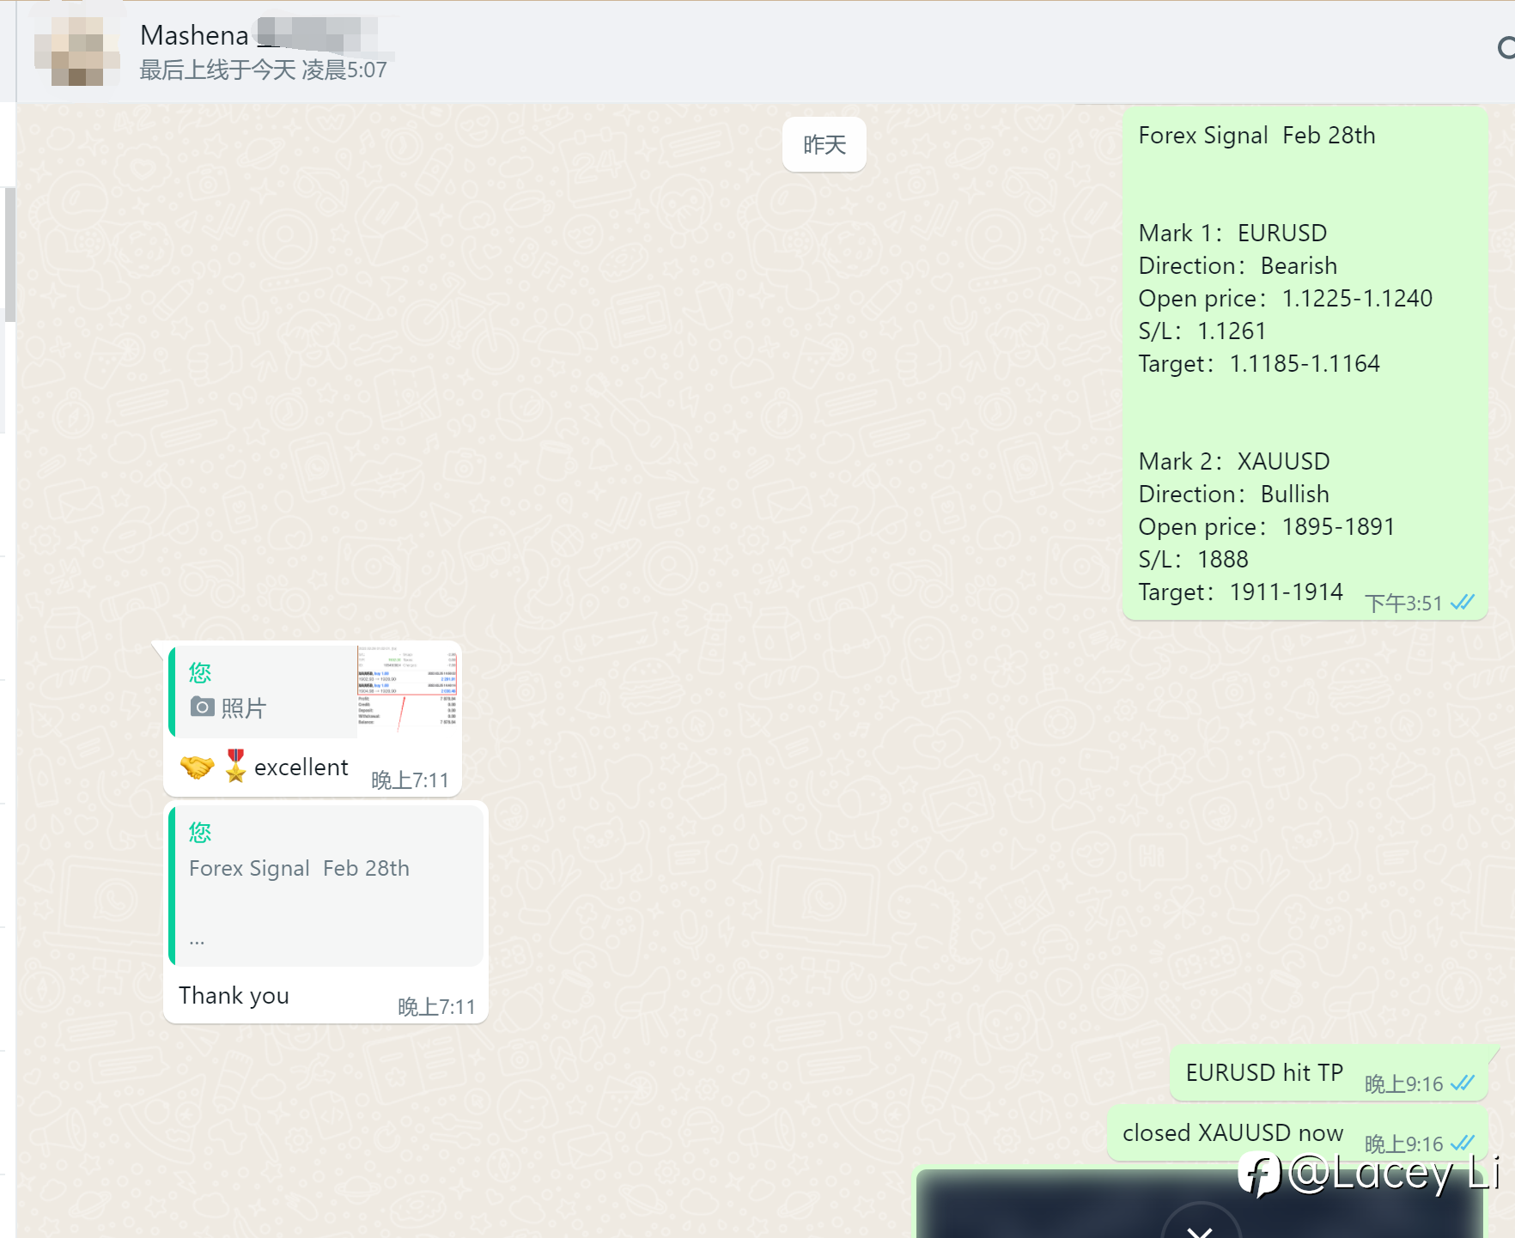This screenshot has height=1238, width=1515.
Task: Select the 'excellent' message text
Action: click(x=301, y=767)
